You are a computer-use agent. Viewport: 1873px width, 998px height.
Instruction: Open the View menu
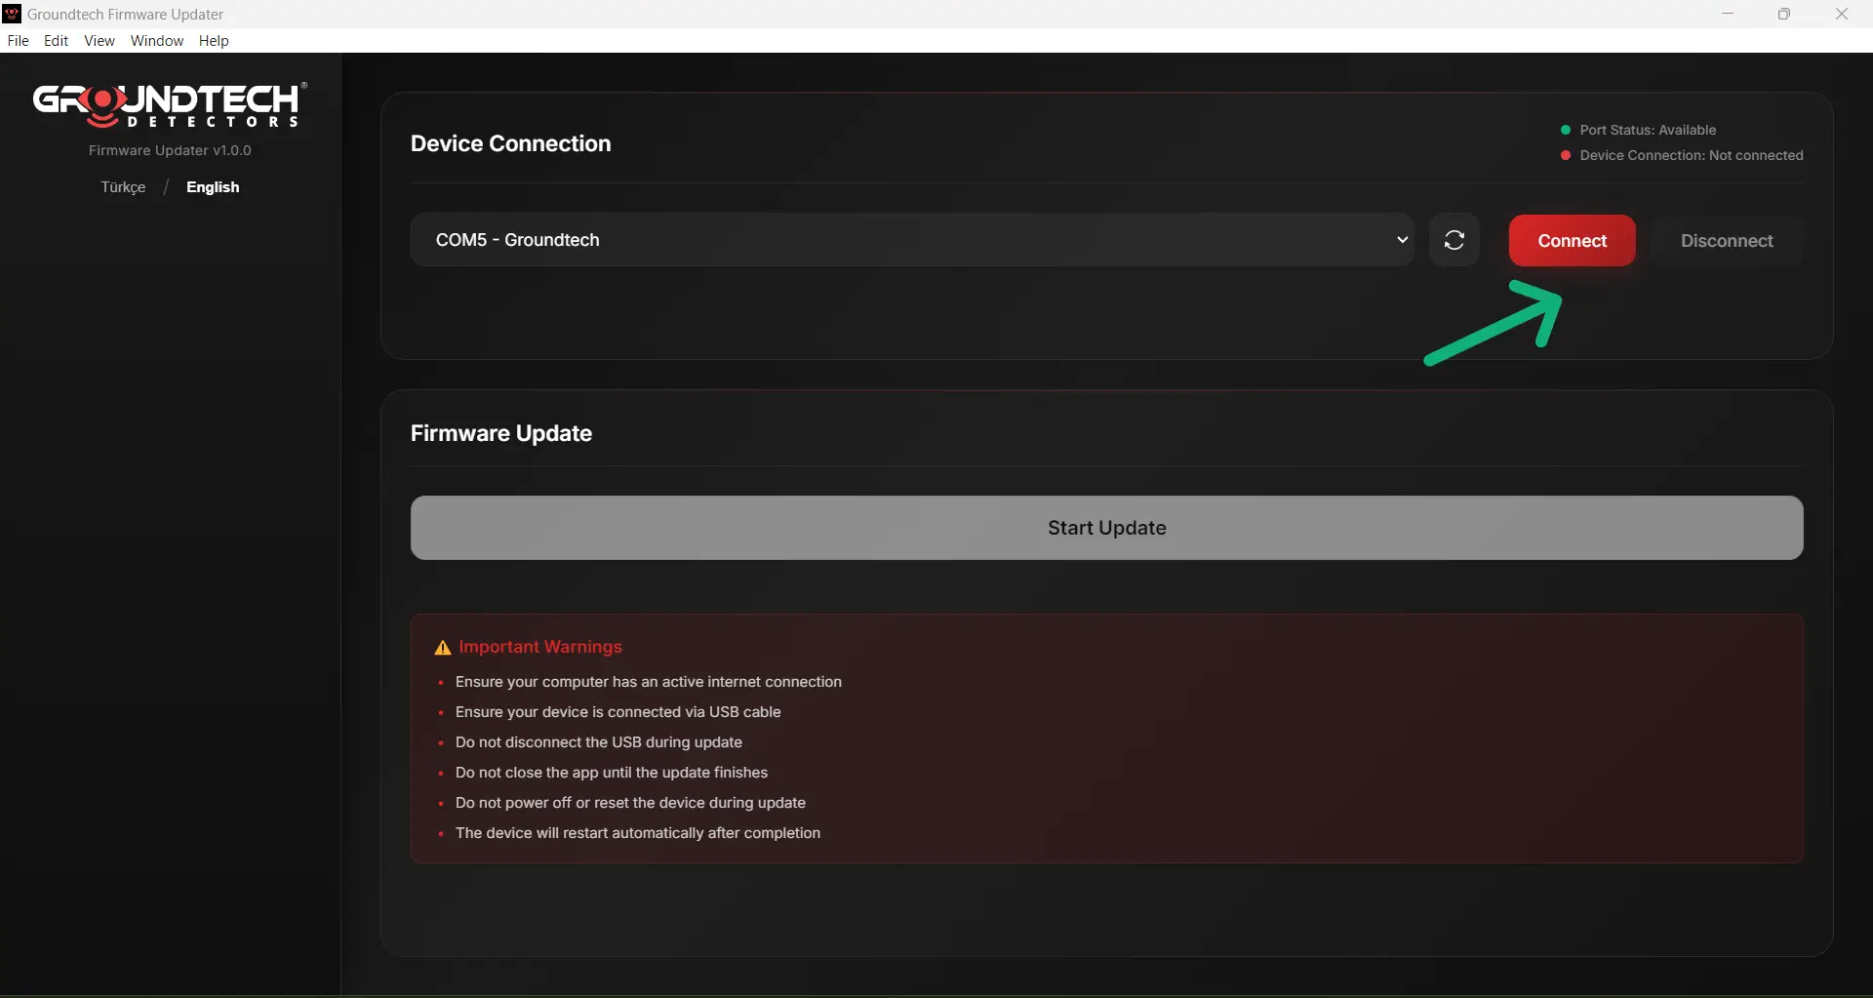point(100,41)
